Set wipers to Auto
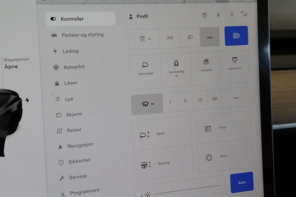This screenshot has width=296, height=197. (x=236, y=98)
